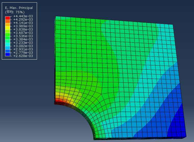Click the dark blue swatch beside +2.628e-03
Screen dimensions: 194x142
8,54
